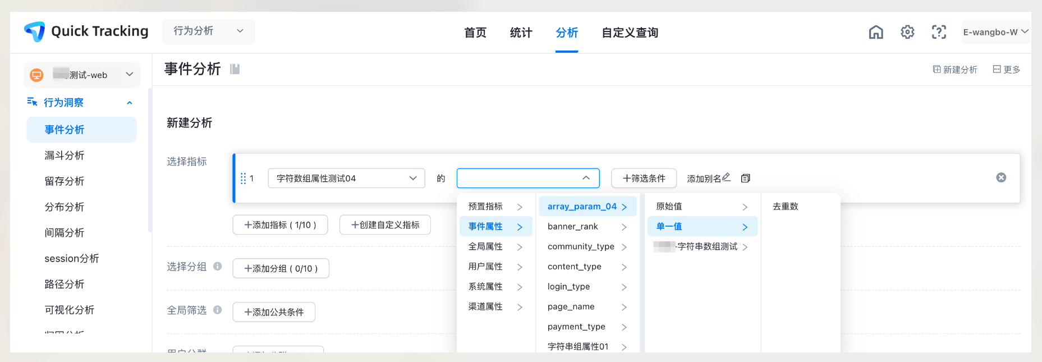Click the +筛选条件 button
Screen dimensions: 1042x362
coord(644,178)
